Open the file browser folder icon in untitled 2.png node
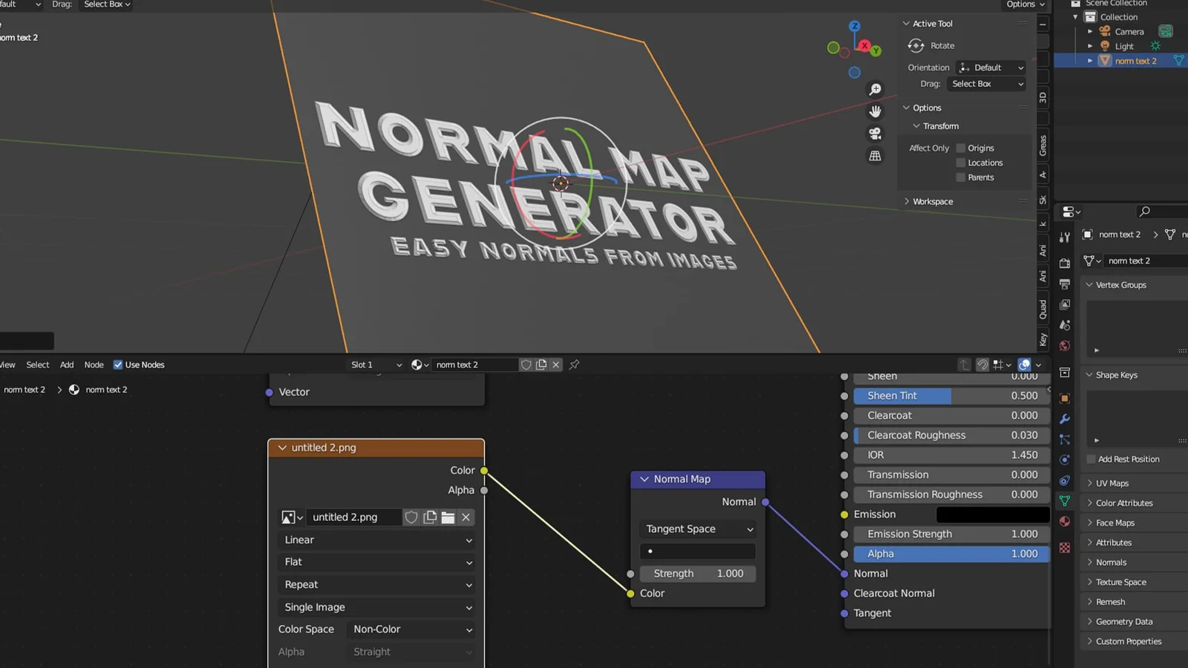The width and height of the screenshot is (1188, 668). [448, 517]
